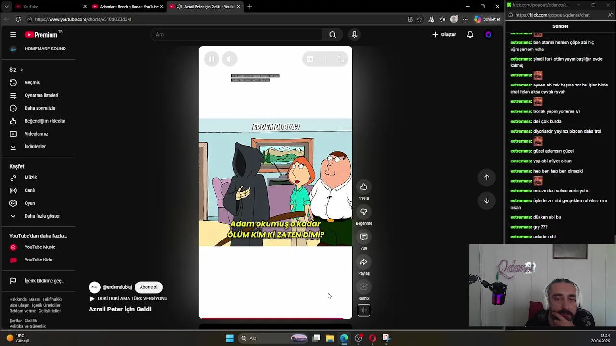Click the Remix icon
The height and width of the screenshot is (346, 616).
point(364,287)
